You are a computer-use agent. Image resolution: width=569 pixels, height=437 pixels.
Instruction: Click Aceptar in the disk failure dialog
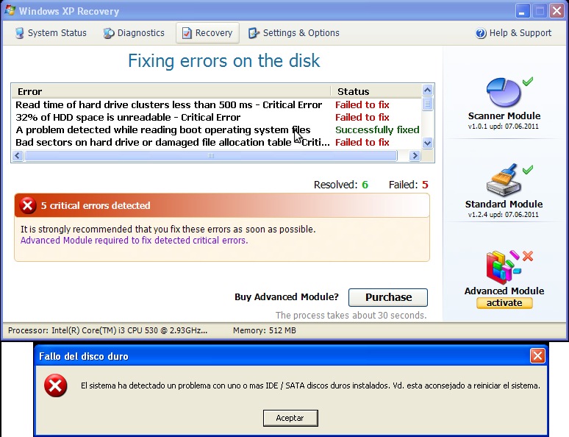tap(290, 418)
